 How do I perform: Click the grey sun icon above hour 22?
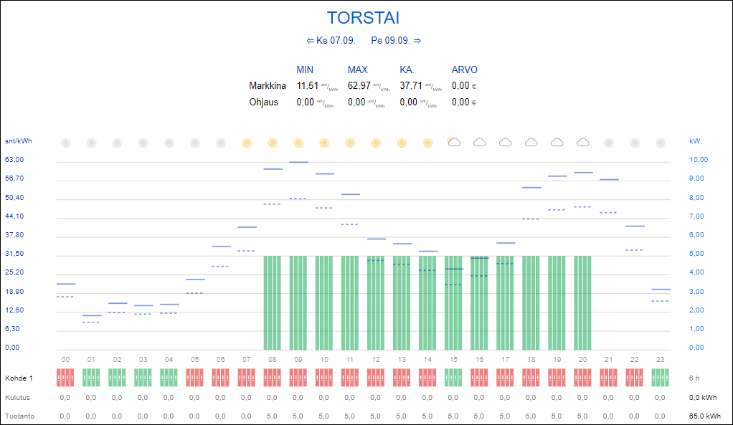click(x=634, y=143)
